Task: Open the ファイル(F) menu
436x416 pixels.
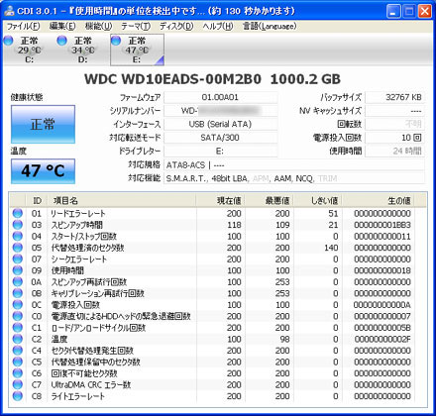Action: click(x=23, y=26)
